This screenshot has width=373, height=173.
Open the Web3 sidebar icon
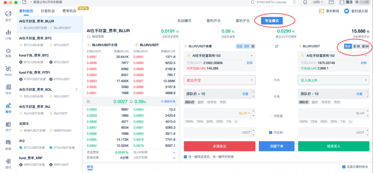8,69
